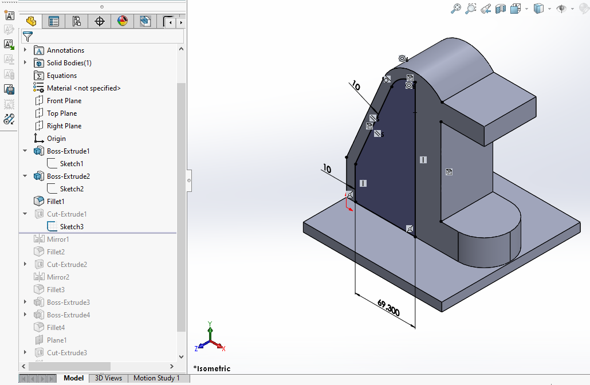
Task: Click the feature tree filter funnel
Action: pos(27,37)
